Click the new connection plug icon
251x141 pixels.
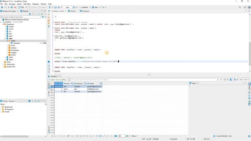2,7
